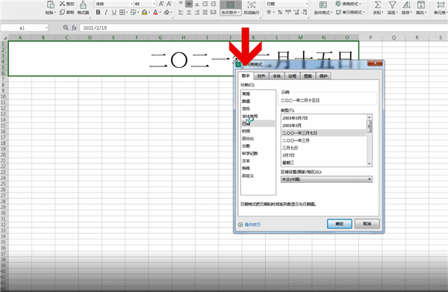Viewport: 448px width, 292px height.
Task: Click the filter funnel icon
Action: (392, 5)
